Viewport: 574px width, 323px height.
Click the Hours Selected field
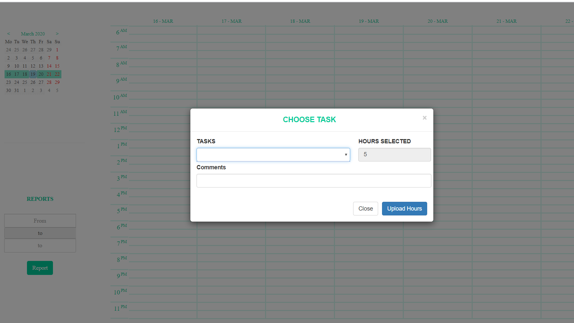[x=394, y=155]
